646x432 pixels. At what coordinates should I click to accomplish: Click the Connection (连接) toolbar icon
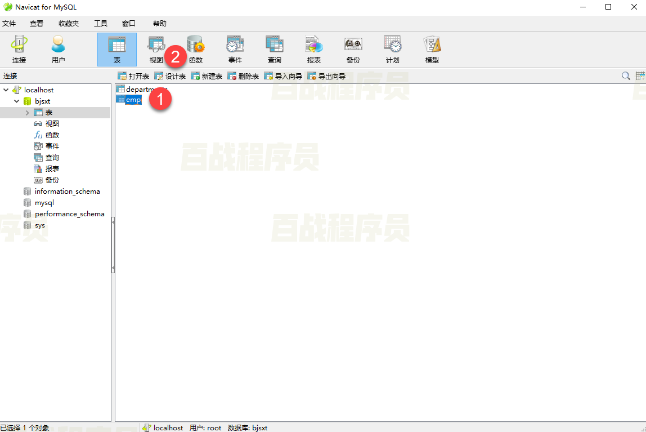[19, 50]
